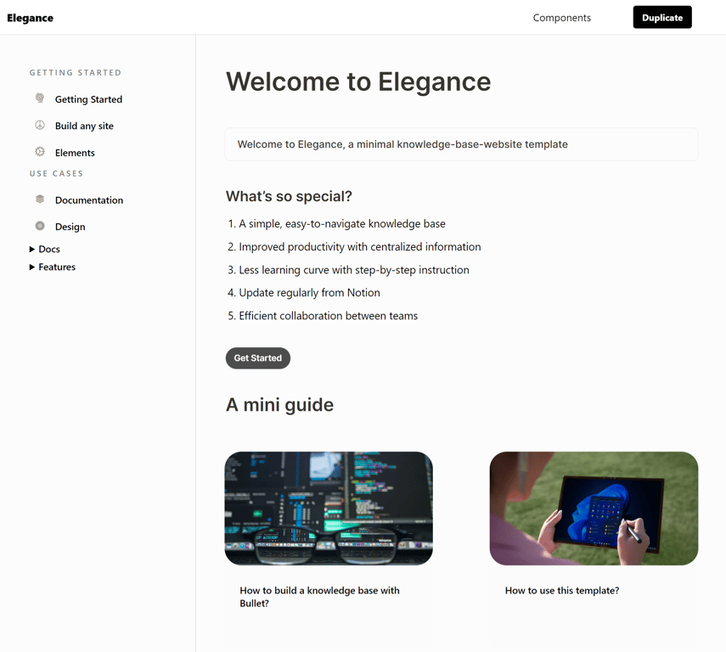Click the Duplicate button
Screen dimensions: 726x652
[x=662, y=16]
